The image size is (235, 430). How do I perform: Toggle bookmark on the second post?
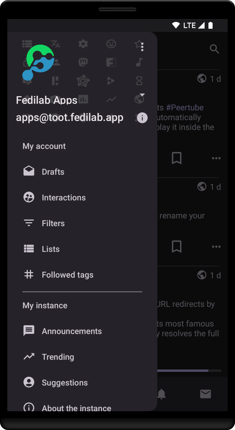[x=177, y=246]
